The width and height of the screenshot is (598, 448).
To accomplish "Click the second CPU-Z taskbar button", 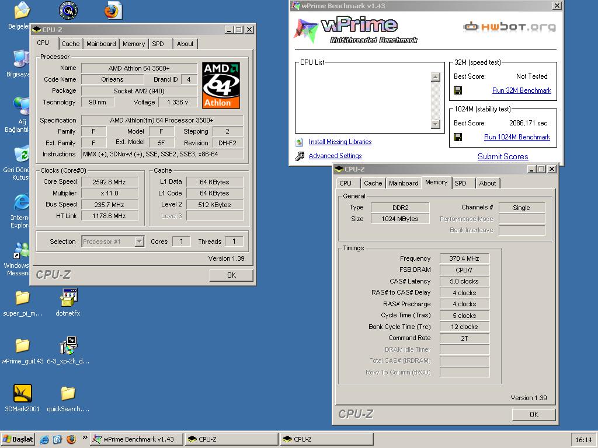I will pyautogui.click(x=326, y=439).
